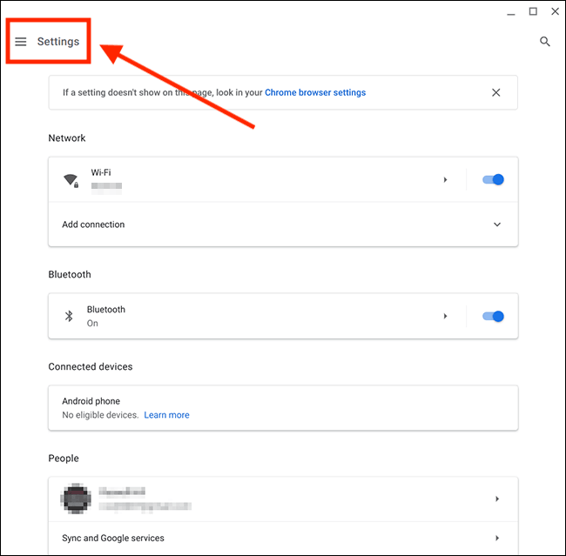Open Sync and Google services arrow
Viewport: 566px width, 556px height.
pos(497,538)
